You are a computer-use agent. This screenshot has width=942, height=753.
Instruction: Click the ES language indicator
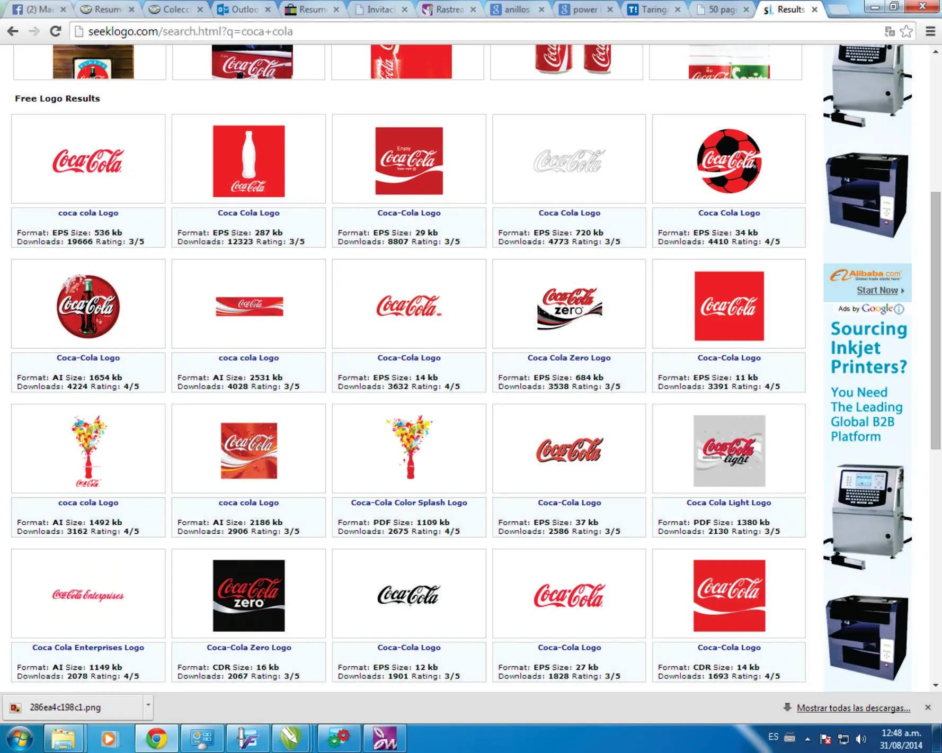774,737
